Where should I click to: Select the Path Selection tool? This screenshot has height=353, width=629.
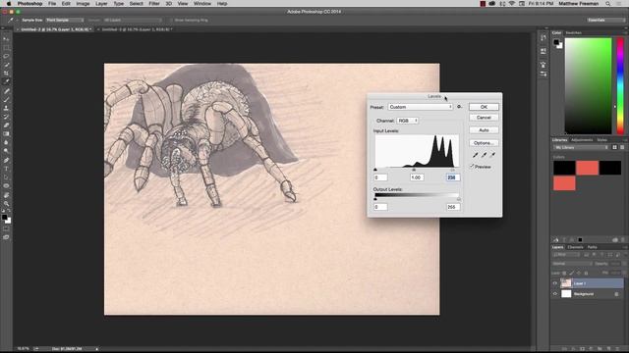pyautogui.click(x=6, y=177)
